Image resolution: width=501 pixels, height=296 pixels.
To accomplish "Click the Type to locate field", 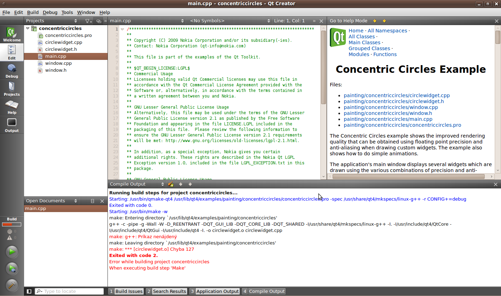I will pos(70,291).
